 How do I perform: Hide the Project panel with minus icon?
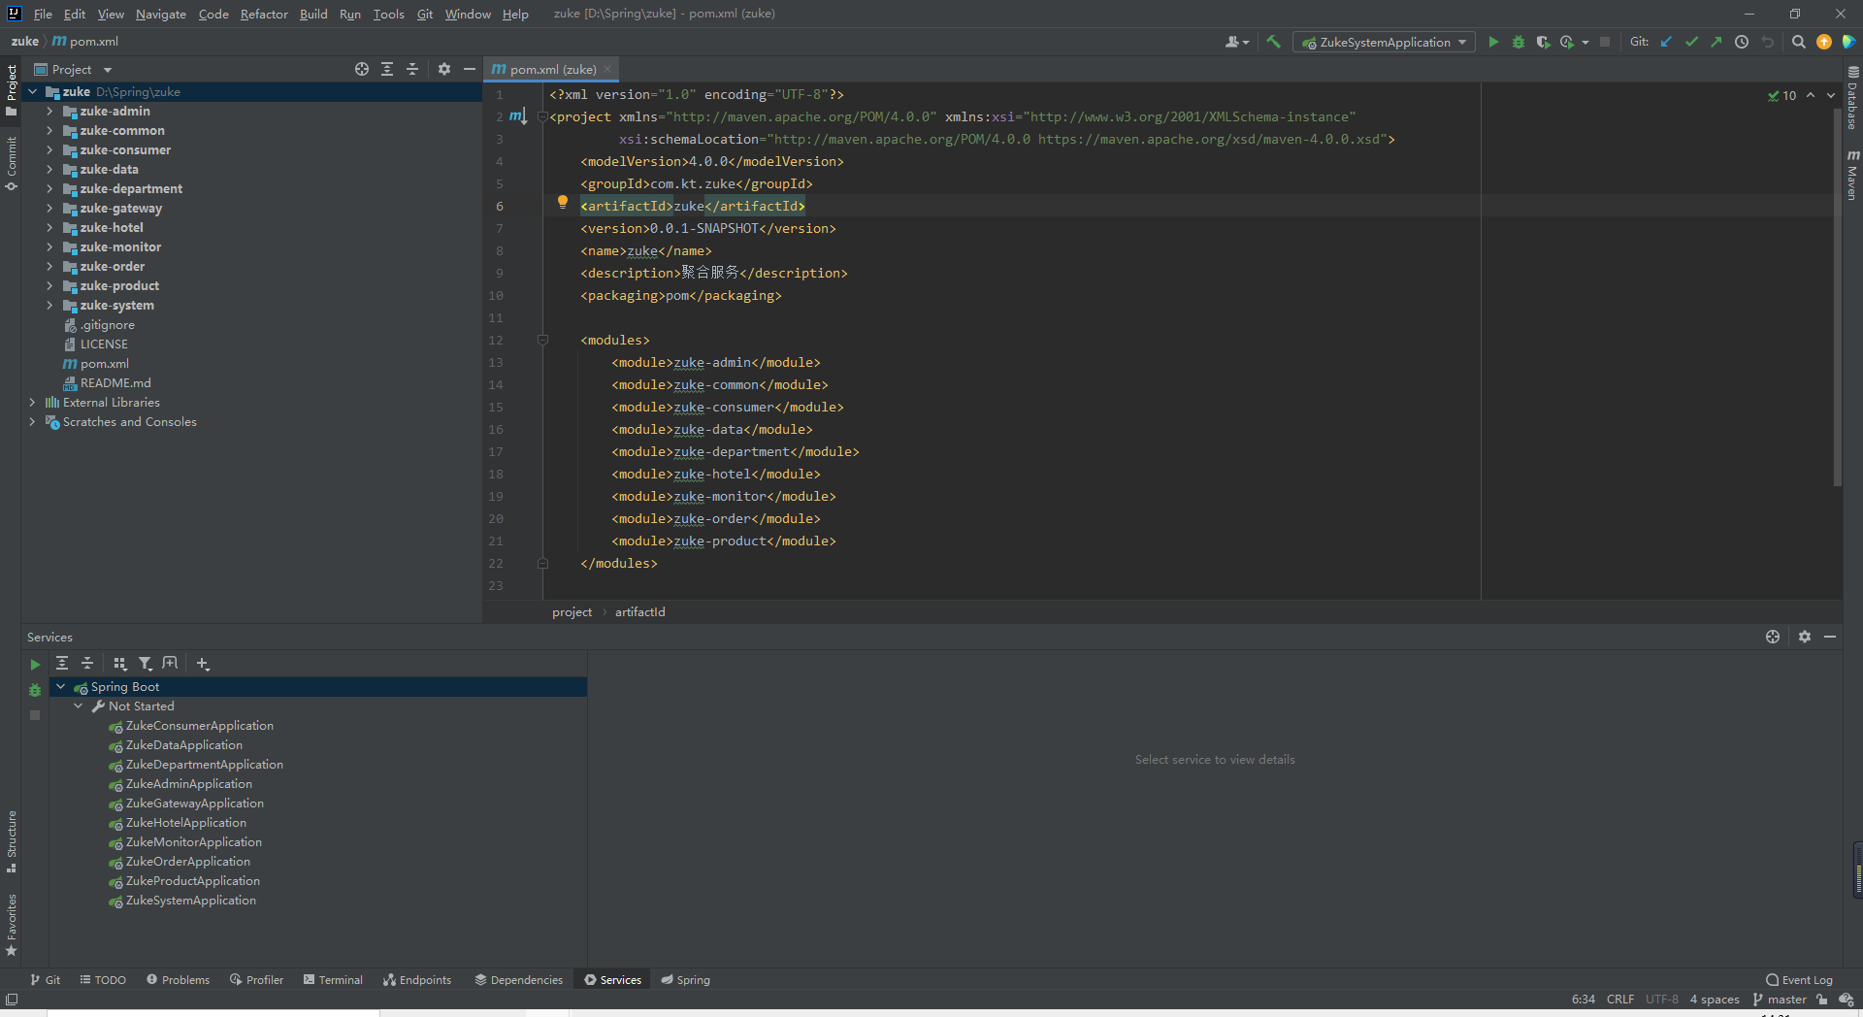coord(470,69)
